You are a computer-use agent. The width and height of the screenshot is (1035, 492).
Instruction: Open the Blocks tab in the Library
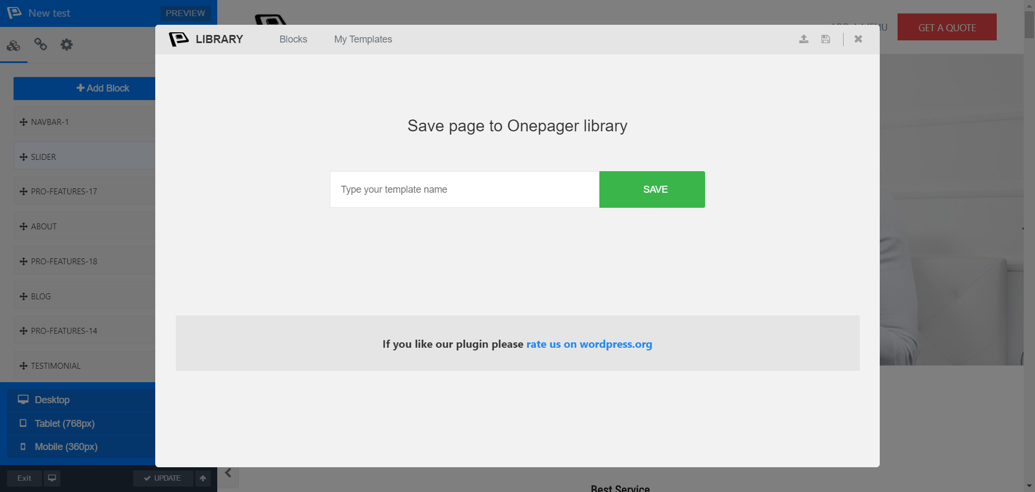pyautogui.click(x=293, y=39)
